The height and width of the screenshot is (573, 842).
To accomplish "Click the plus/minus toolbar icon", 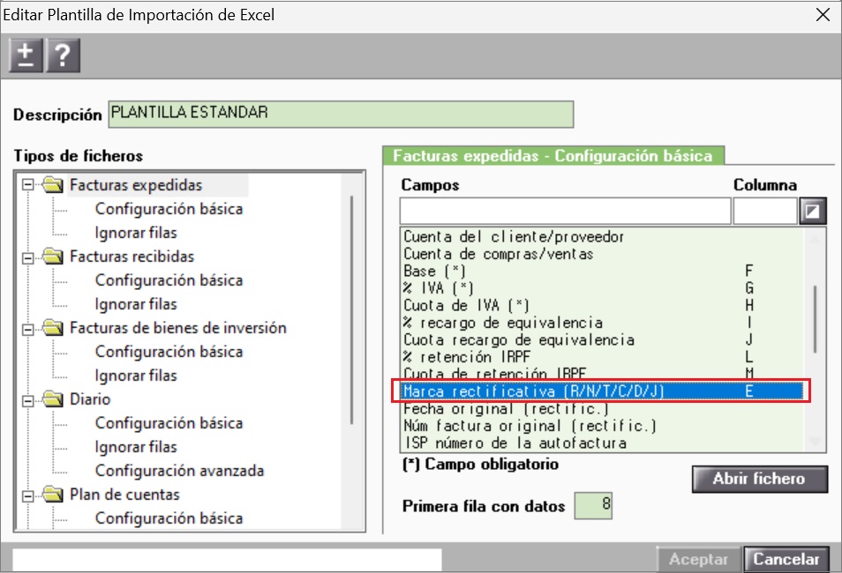I will click(26, 56).
